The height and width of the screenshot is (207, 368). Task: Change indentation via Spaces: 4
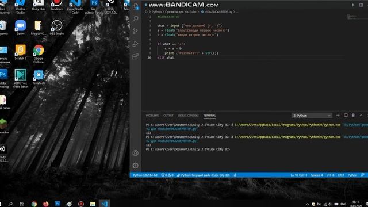point(317,175)
